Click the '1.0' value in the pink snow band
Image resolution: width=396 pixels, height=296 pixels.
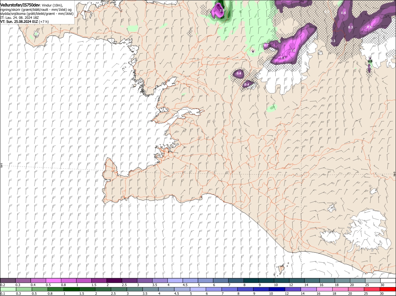pyautogui.click(x=293, y=51)
